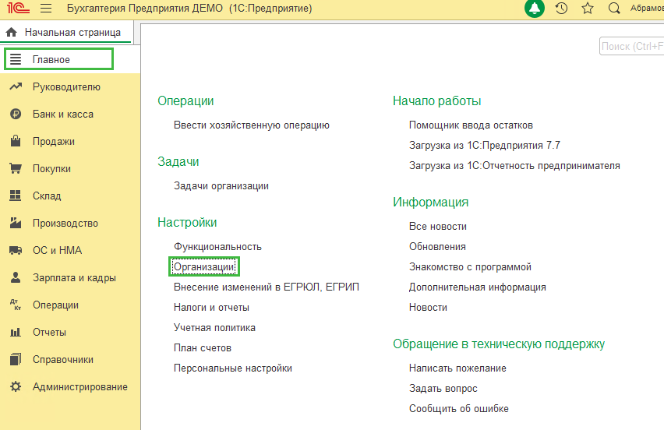The image size is (664, 430).
Task: Click the magnifier search icon in title bar
Action: 614,8
